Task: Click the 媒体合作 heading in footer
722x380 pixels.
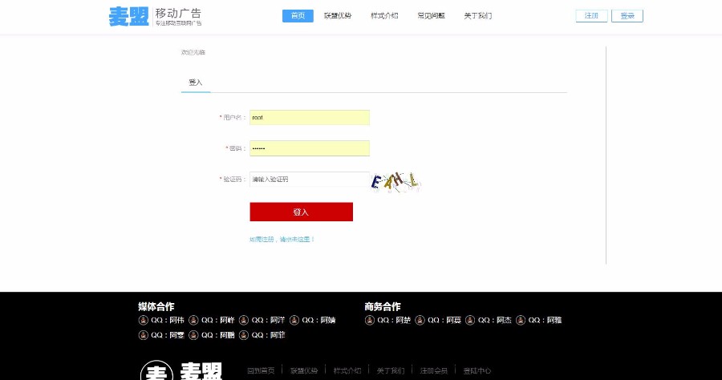Action: coord(156,307)
